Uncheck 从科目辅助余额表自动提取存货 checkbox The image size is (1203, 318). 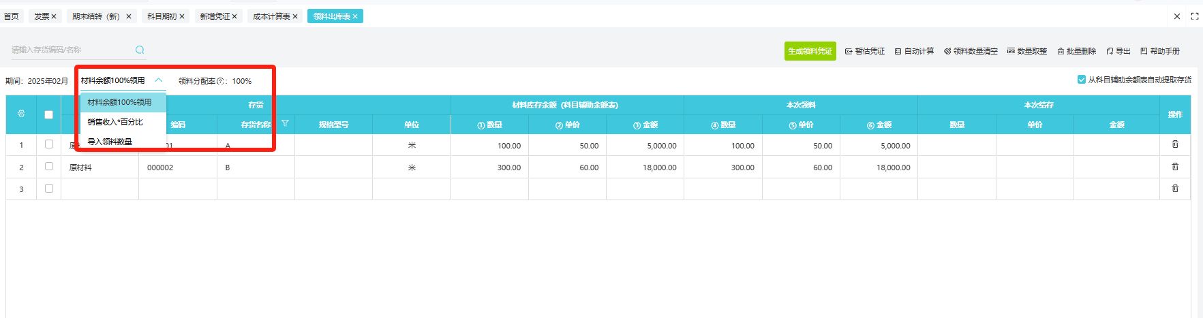pyautogui.click(x=1081, y=80)
